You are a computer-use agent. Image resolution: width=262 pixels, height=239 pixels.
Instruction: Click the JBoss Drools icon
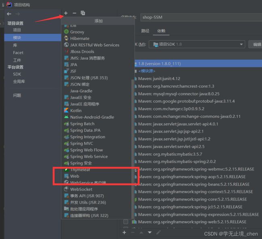tap(67, 51)
